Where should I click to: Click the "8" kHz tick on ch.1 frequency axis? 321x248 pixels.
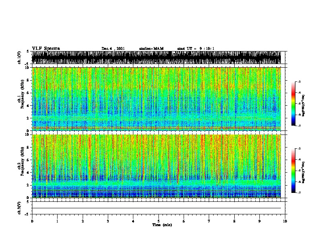tap(28, 80)
